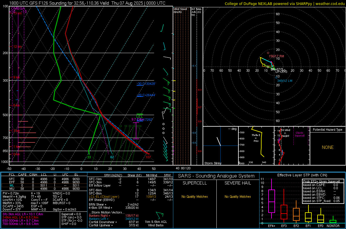
Task: Click the NONE hazard type value
Action: click(x=328, y=147)
